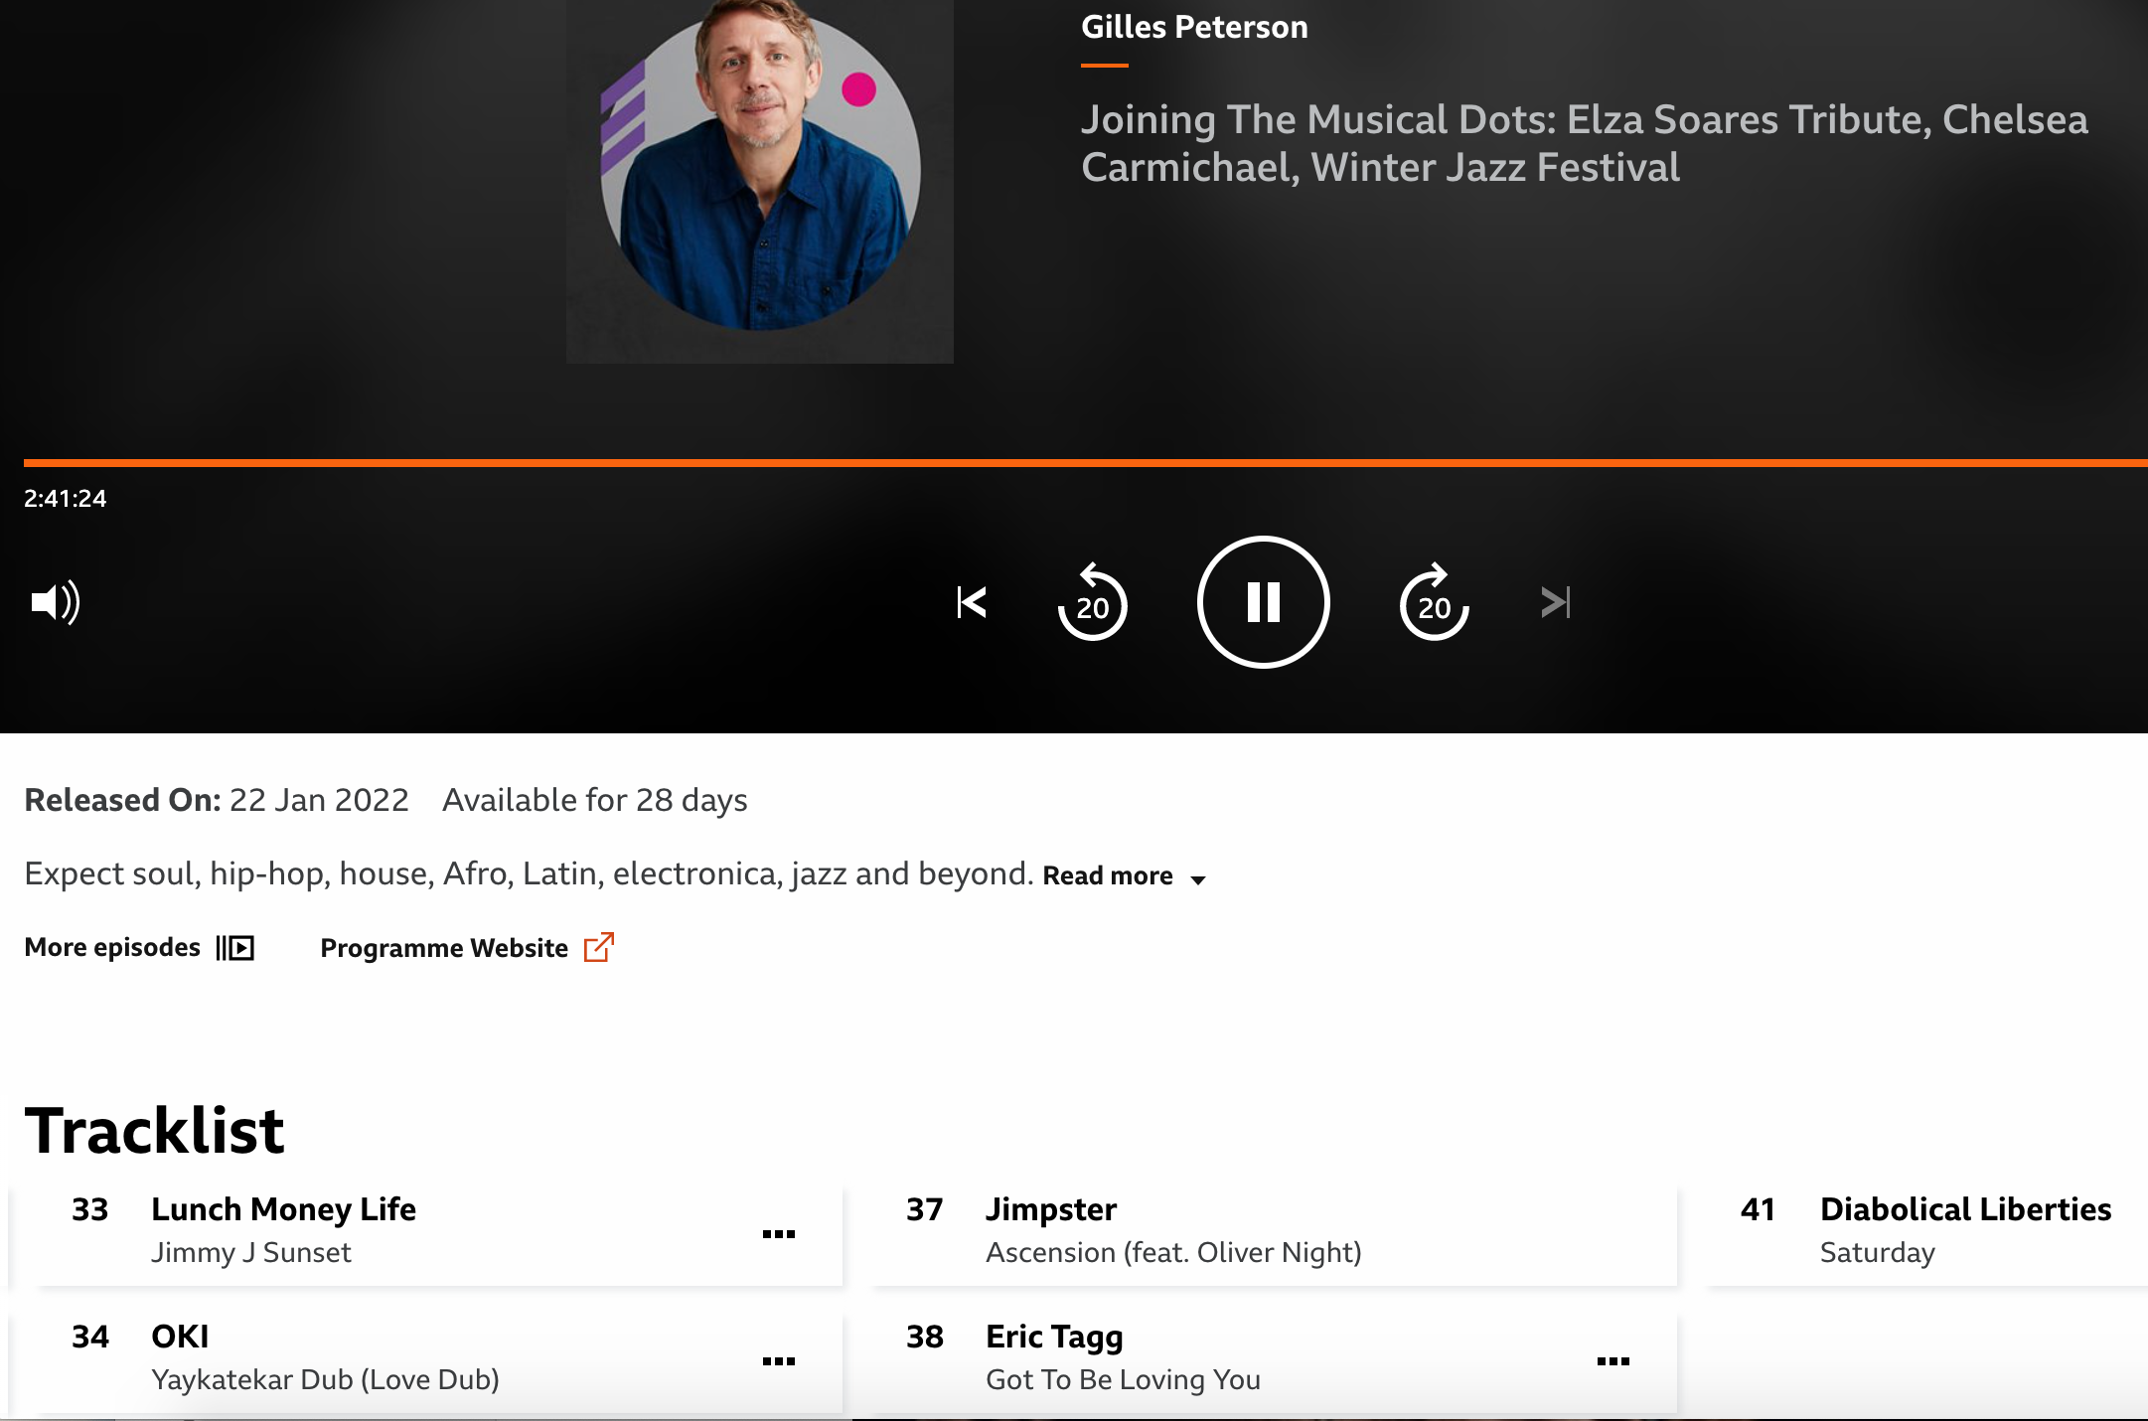Click the skip to next icon

click(x=1555, y=602)
